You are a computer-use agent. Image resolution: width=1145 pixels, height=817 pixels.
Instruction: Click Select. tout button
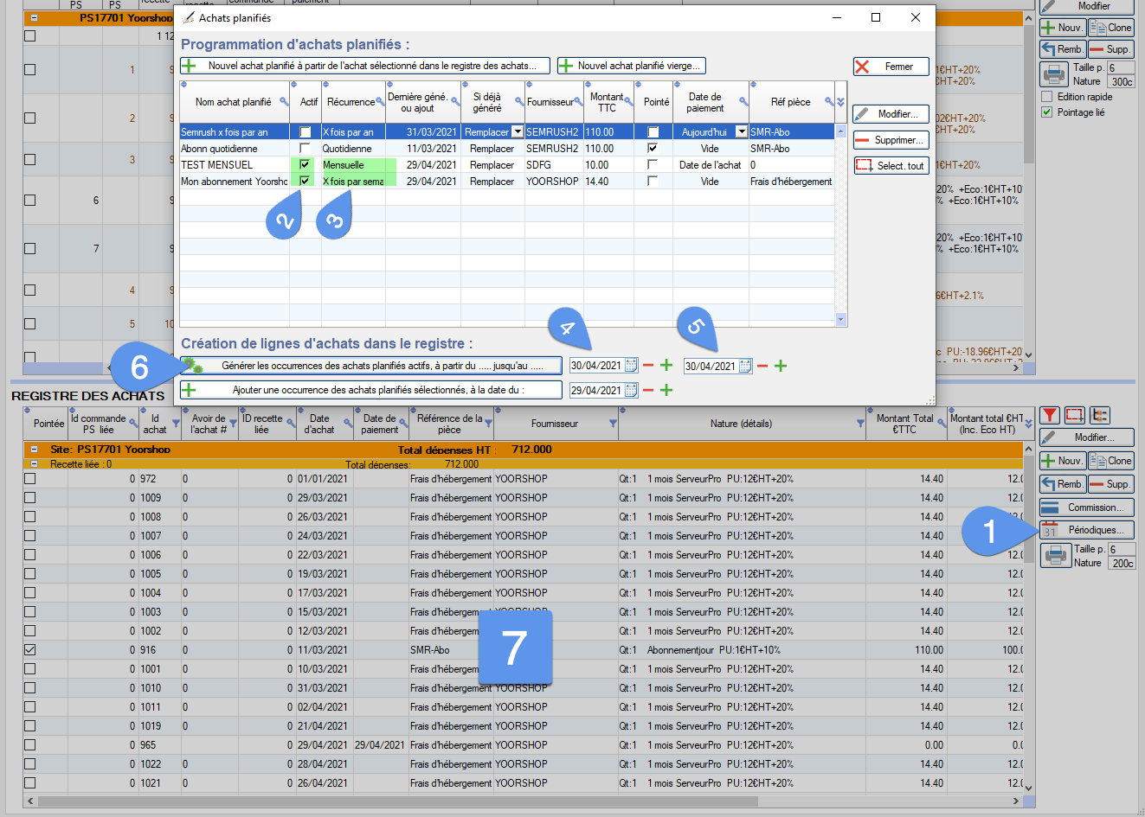point(891,165)
